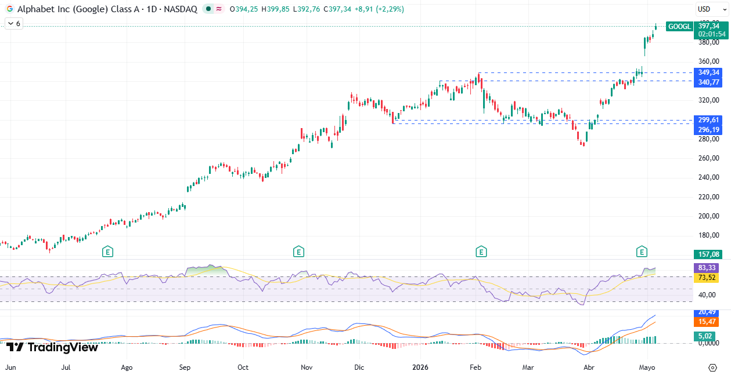Click the Jun label on time axis

point(10,367)
